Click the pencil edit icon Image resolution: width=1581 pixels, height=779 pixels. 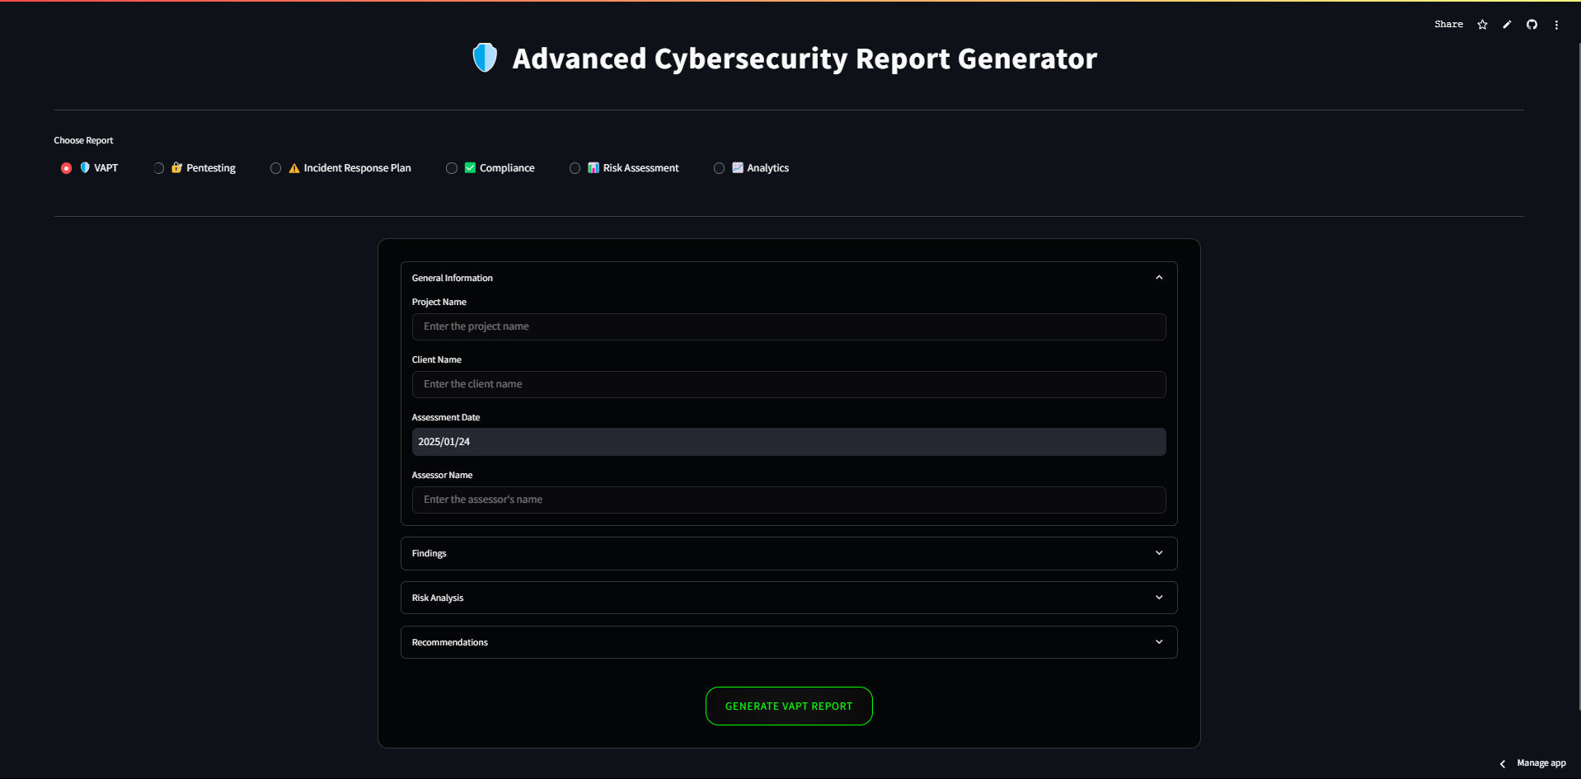tap(1507, 25)
